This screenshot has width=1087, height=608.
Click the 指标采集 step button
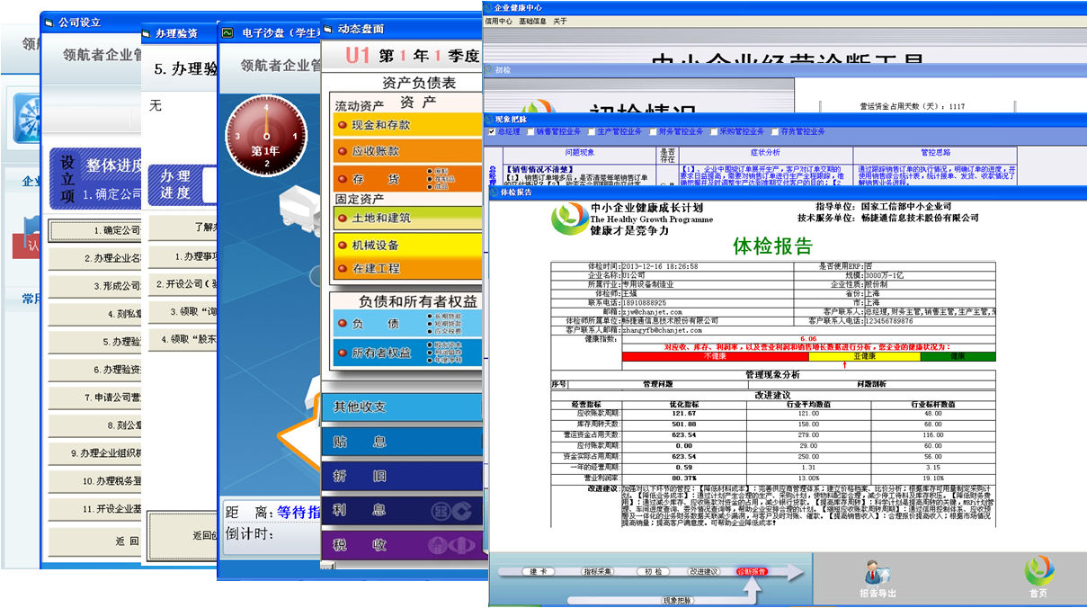point(598,571)
